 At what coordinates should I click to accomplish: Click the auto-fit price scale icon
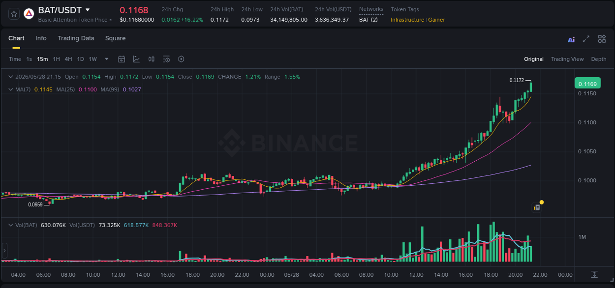(594, 274)
